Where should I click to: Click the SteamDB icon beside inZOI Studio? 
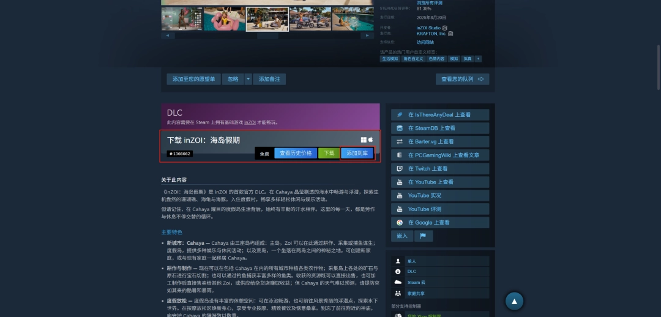tap(445, 28)
